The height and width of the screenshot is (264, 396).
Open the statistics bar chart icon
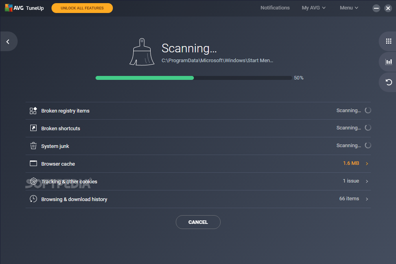[389, 62]
